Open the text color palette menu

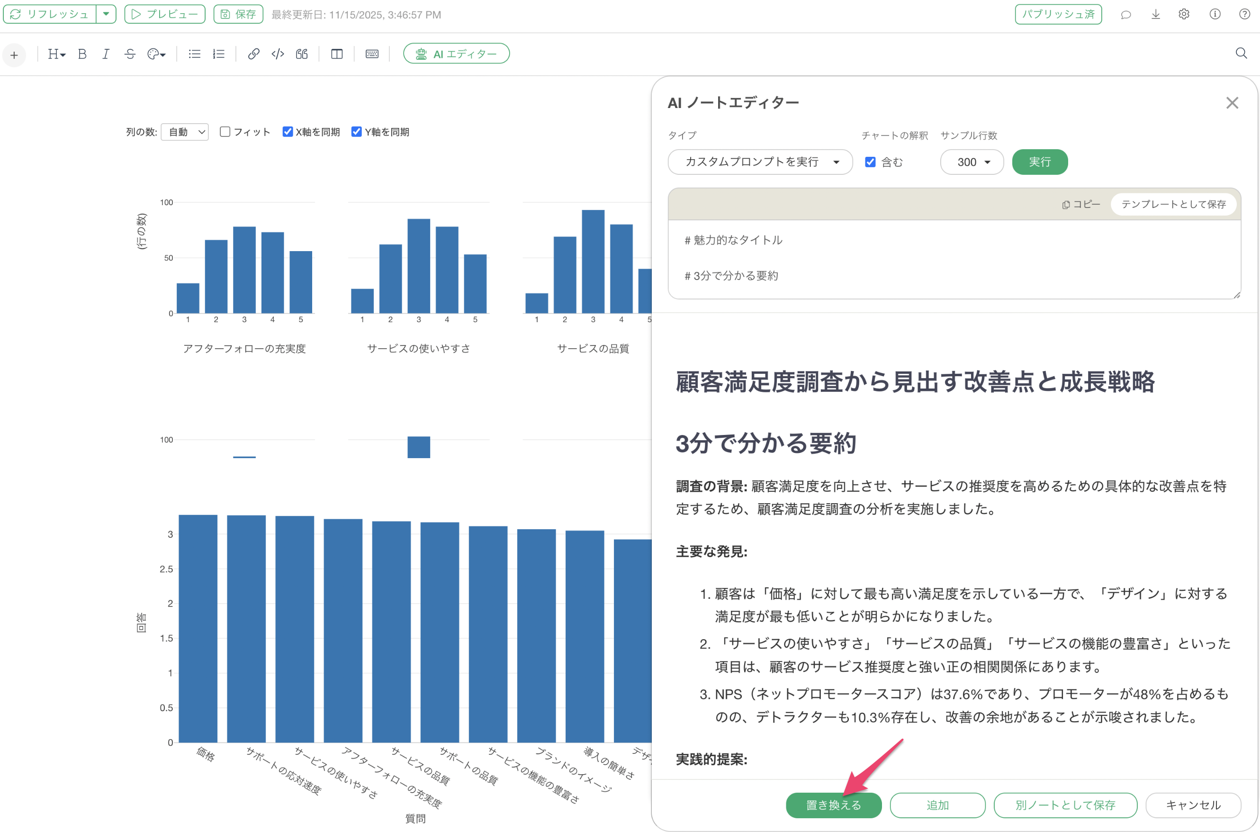(x=156, y=54)
